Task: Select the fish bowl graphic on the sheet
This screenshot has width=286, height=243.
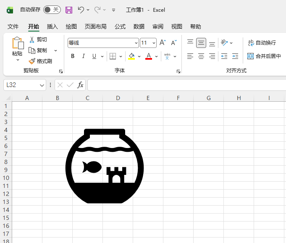Action: (x=105, y=166)
